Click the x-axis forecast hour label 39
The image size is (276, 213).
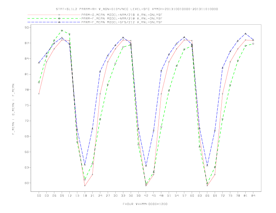(x=138, y=196)
